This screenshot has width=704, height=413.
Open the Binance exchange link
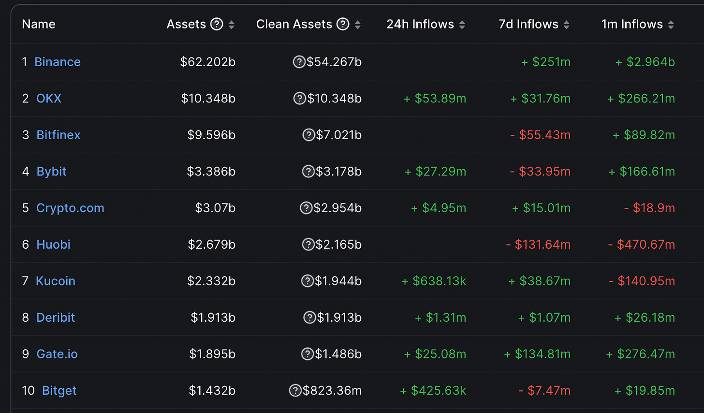point(58,62)
